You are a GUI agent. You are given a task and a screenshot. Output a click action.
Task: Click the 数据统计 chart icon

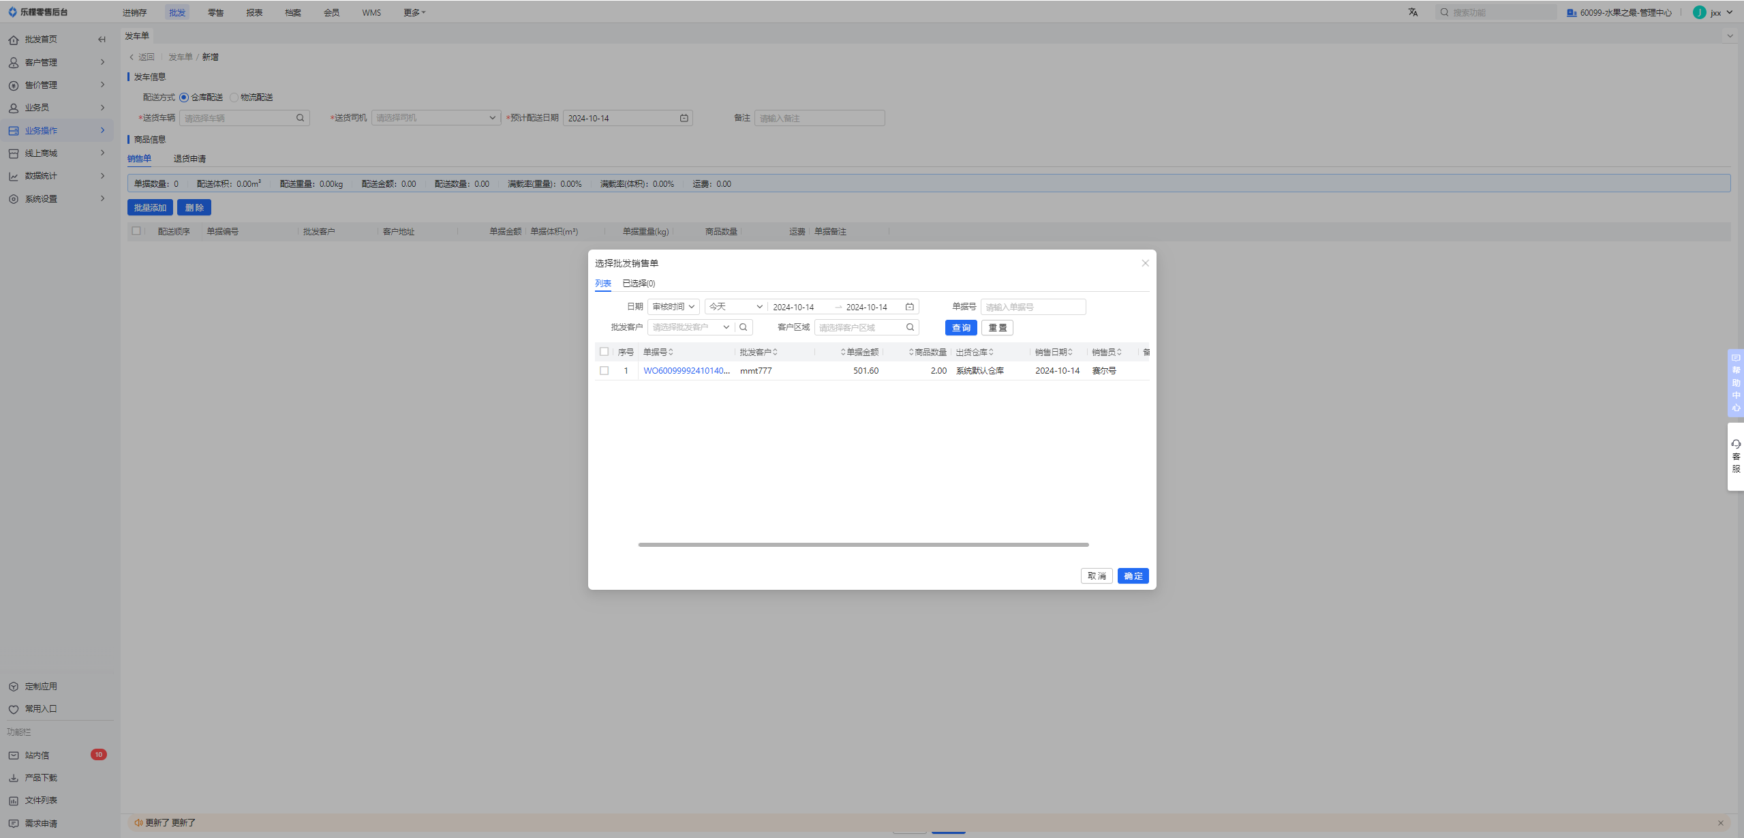13,176
